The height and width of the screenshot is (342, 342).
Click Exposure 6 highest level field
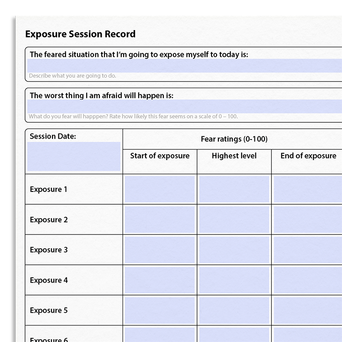234,335
